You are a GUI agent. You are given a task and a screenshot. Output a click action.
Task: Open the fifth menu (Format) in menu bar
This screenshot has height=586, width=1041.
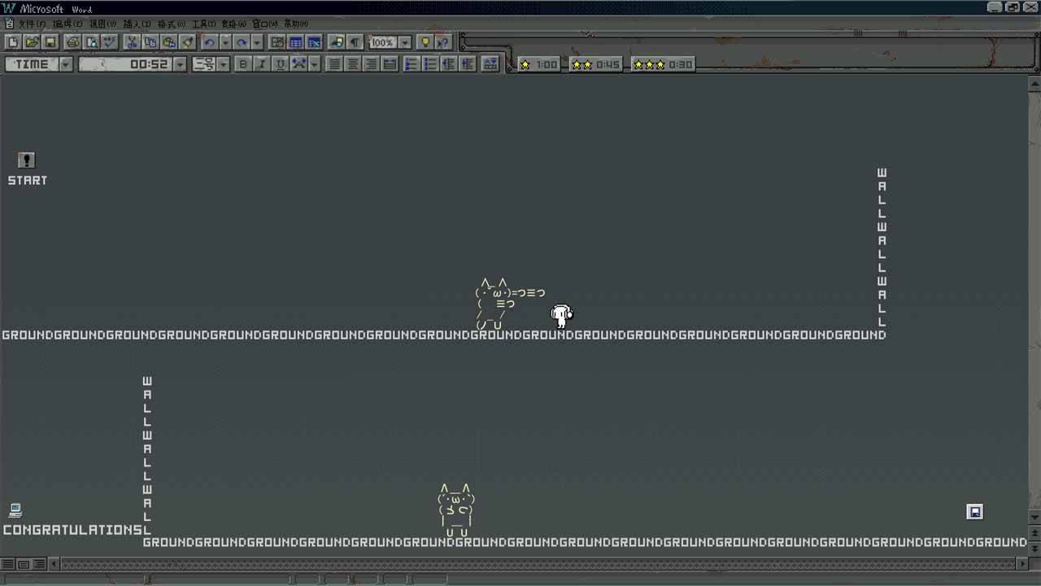click(x=172, y=24)
